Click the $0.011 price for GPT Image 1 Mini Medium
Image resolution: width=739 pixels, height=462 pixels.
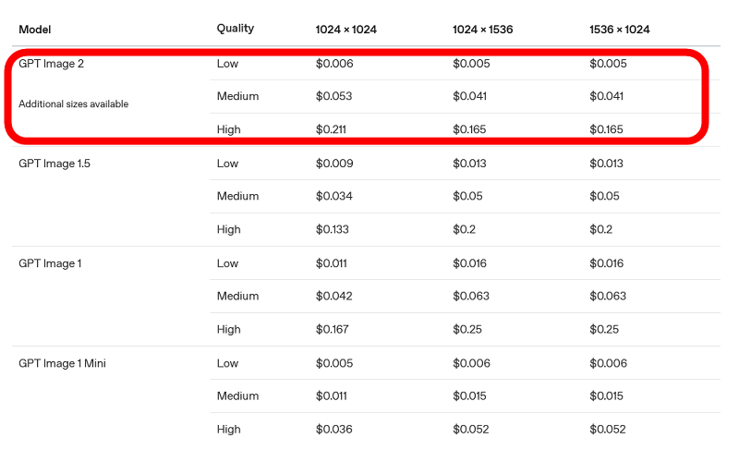[331, 395]
